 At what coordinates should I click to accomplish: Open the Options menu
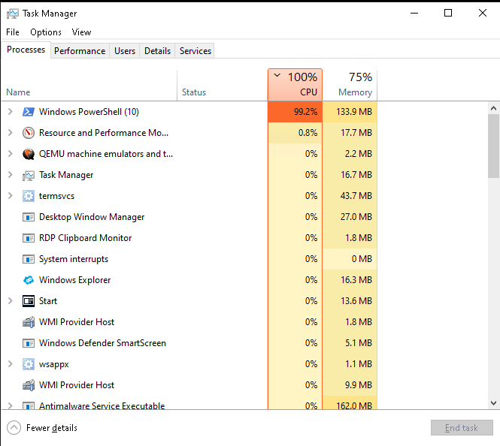pyautogui.click(x=46, y=32)
